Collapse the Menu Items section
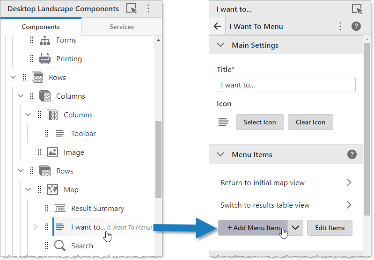This screenshot has width=374, height=260. click(220, 154)
